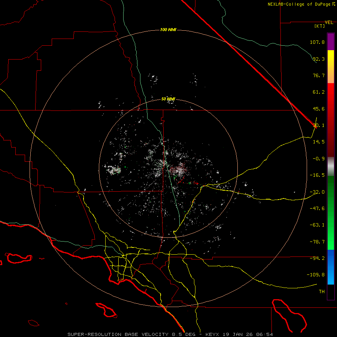
Task: Click the TH legend label
Action: click(x=322, y=292)
